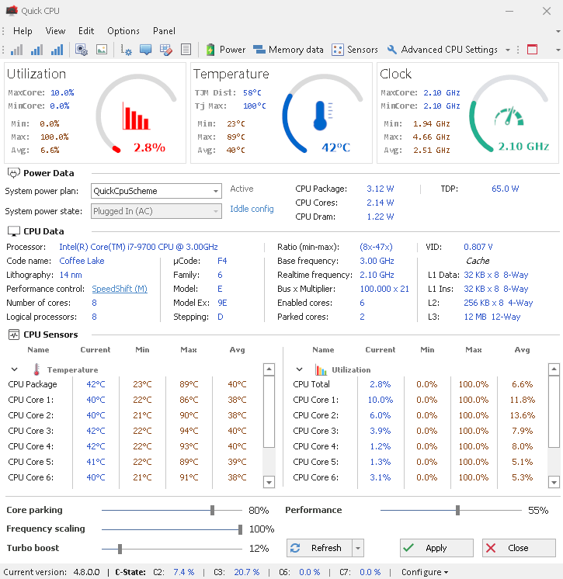Click the Core parking slider handle
This screenshot has width=563, height=579.
click(x=213, y=511)
